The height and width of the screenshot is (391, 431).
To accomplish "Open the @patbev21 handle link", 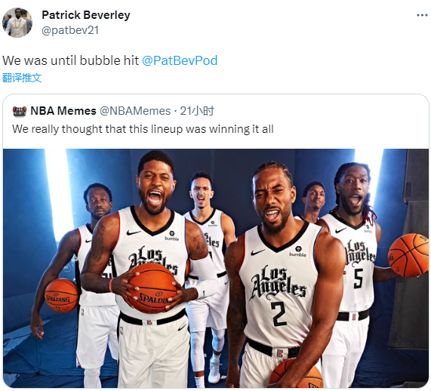I will 70,30.
